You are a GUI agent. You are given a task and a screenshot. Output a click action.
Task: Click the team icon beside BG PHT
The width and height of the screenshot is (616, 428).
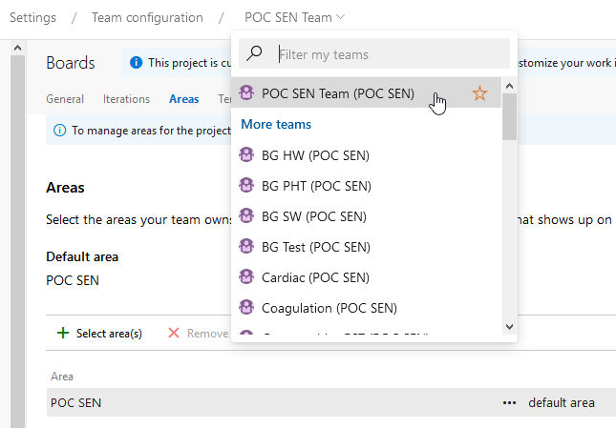(246, 185)
